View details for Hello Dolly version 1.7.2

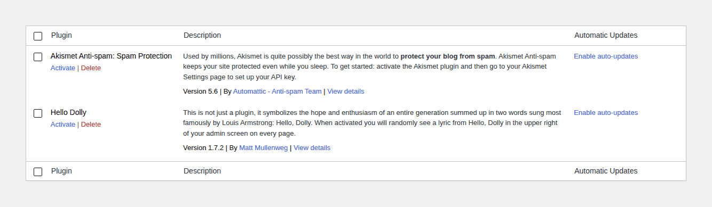[312, 148]
